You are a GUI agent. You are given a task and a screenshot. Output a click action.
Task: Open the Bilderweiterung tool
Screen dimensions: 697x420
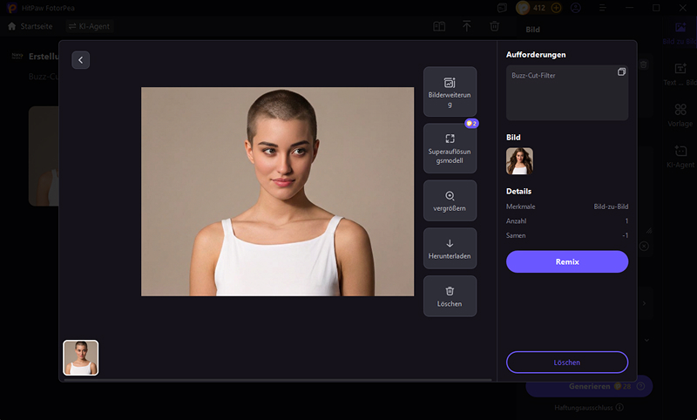450,91
